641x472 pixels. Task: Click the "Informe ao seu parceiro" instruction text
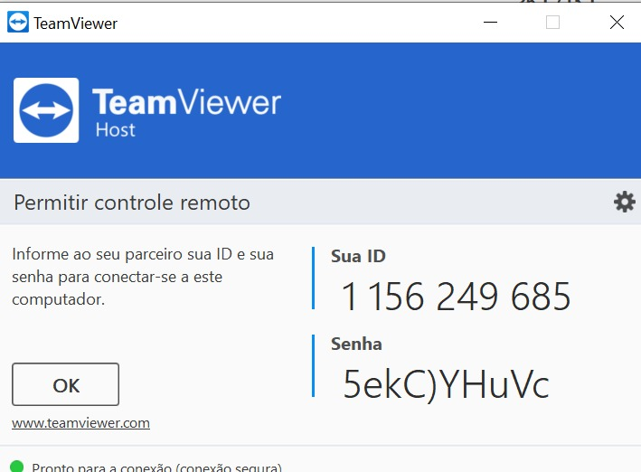(143, 277)
